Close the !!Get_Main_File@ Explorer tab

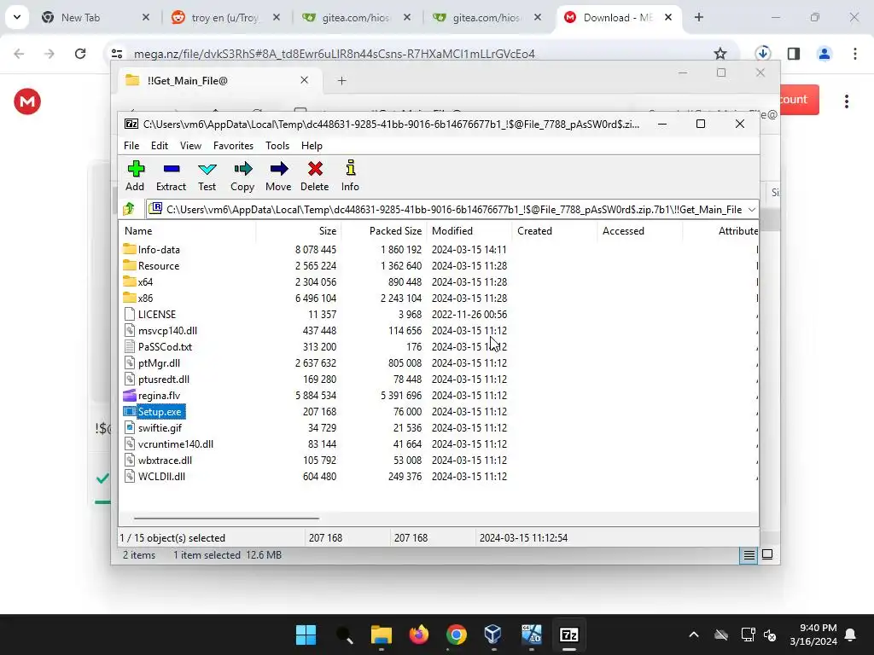pyautogui.click(x=305, y=80)
